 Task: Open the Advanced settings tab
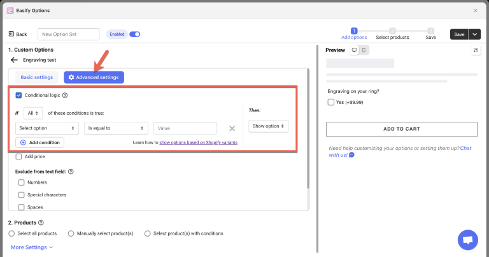tap(94, 77)
